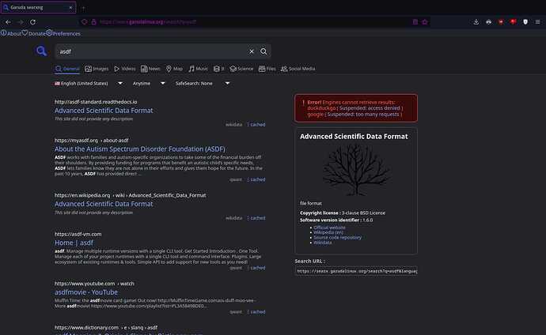Reload the page with the refresh icon
Image resolution: width=546 pixels, height=335 pixels.
coord(32,22)
